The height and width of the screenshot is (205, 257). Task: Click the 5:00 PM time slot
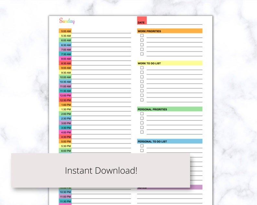coord(65,141)
